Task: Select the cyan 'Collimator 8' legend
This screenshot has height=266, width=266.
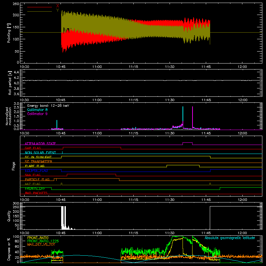Action: pyautogui.click(x=37, y=110)
